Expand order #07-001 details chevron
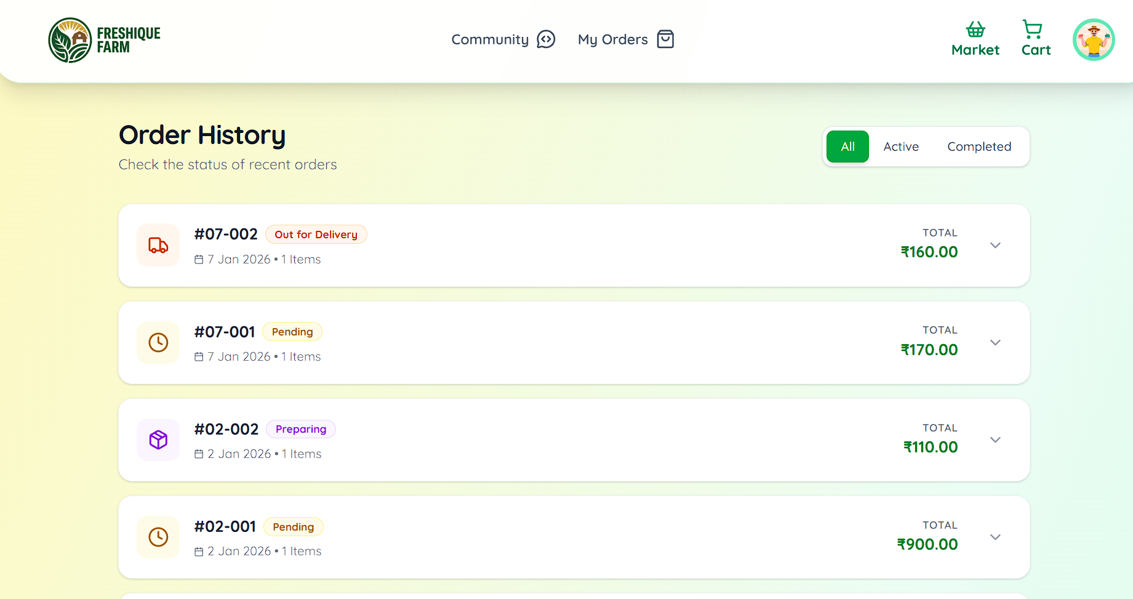This screenshot has width=1133, height=599. 995,342
